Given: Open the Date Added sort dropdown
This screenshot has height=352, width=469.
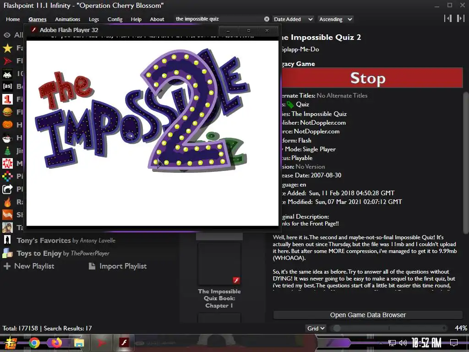Looking at the screenshot, I should (293, 19).
